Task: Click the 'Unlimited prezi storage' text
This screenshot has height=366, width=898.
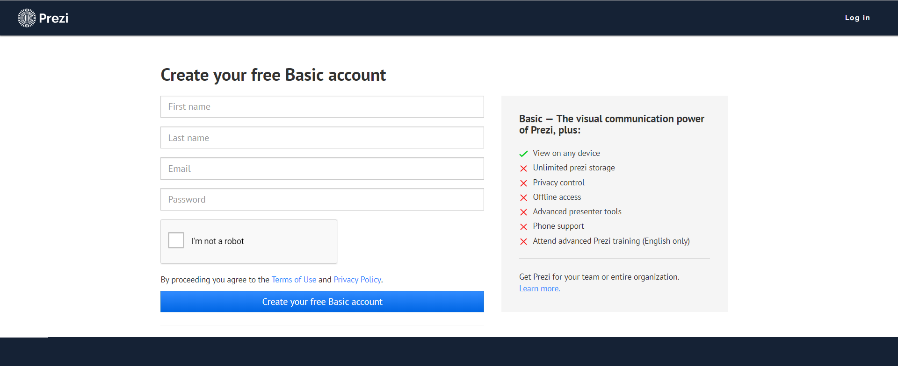Action: pos(573,168)
